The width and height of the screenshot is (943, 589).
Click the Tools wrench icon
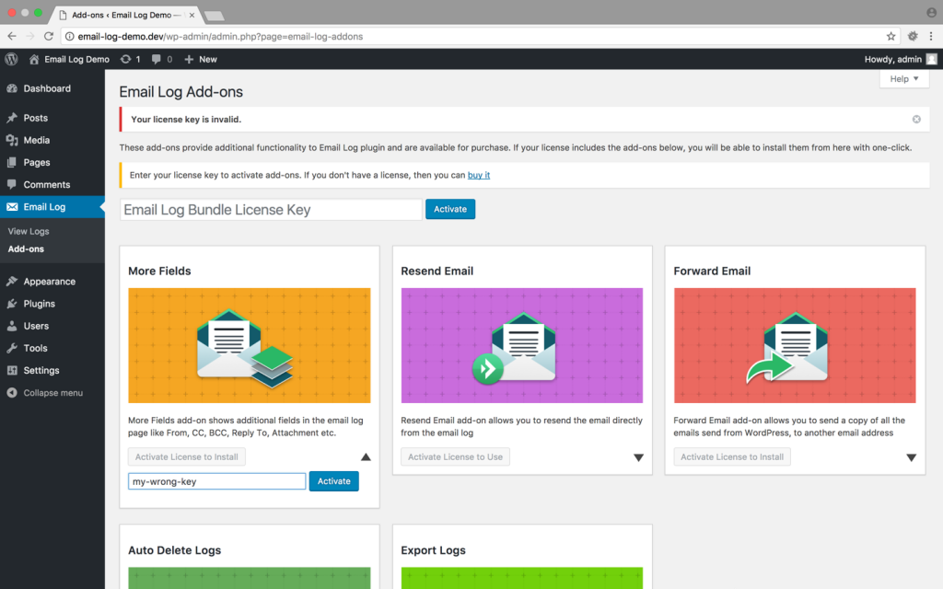pos(12,348)
